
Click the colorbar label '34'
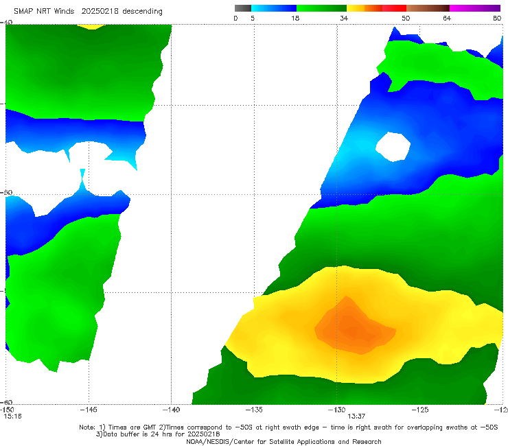(344, 19)
